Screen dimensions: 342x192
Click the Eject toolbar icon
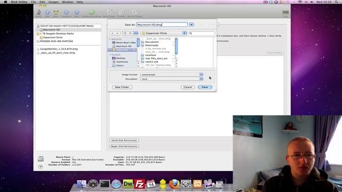coord(76,13)
